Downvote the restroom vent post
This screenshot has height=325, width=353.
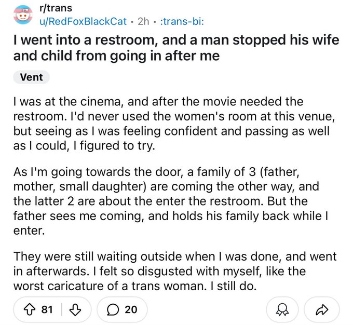[x=76, y=309]
